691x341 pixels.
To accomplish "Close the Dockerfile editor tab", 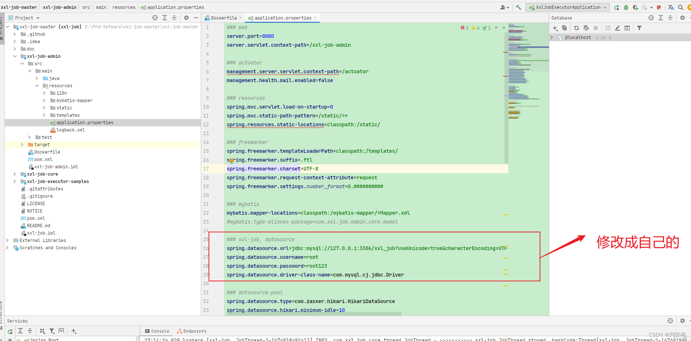I will (241, 18).
